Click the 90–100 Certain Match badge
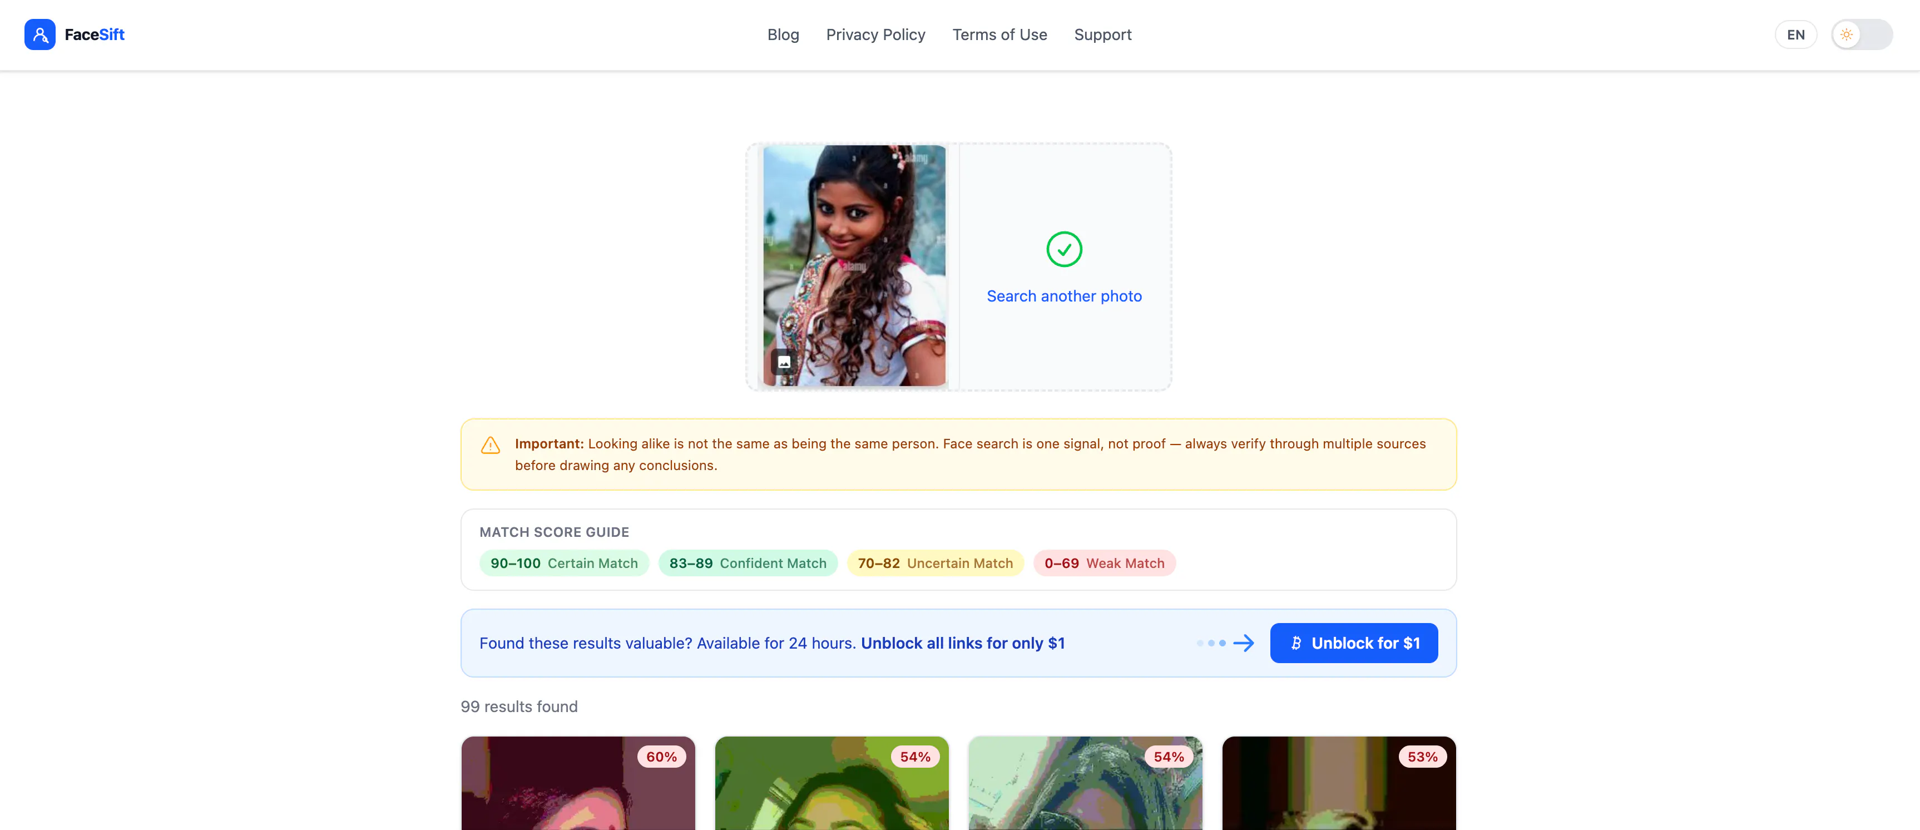1920x830 pixels. pos(563,563)
